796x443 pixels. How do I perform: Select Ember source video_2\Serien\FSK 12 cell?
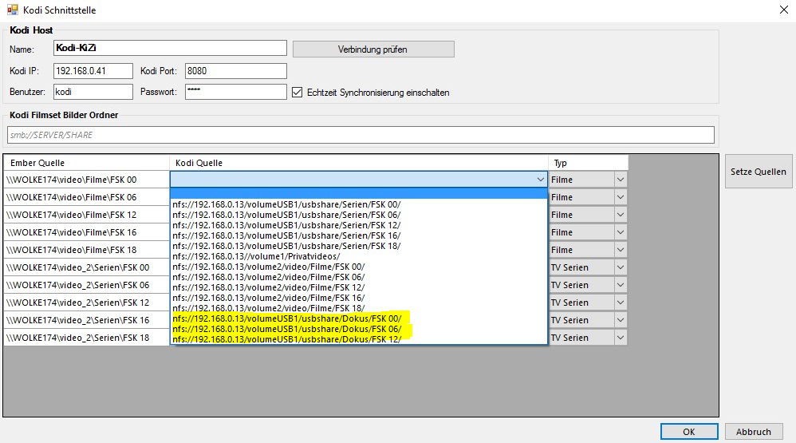pos(87,303)
